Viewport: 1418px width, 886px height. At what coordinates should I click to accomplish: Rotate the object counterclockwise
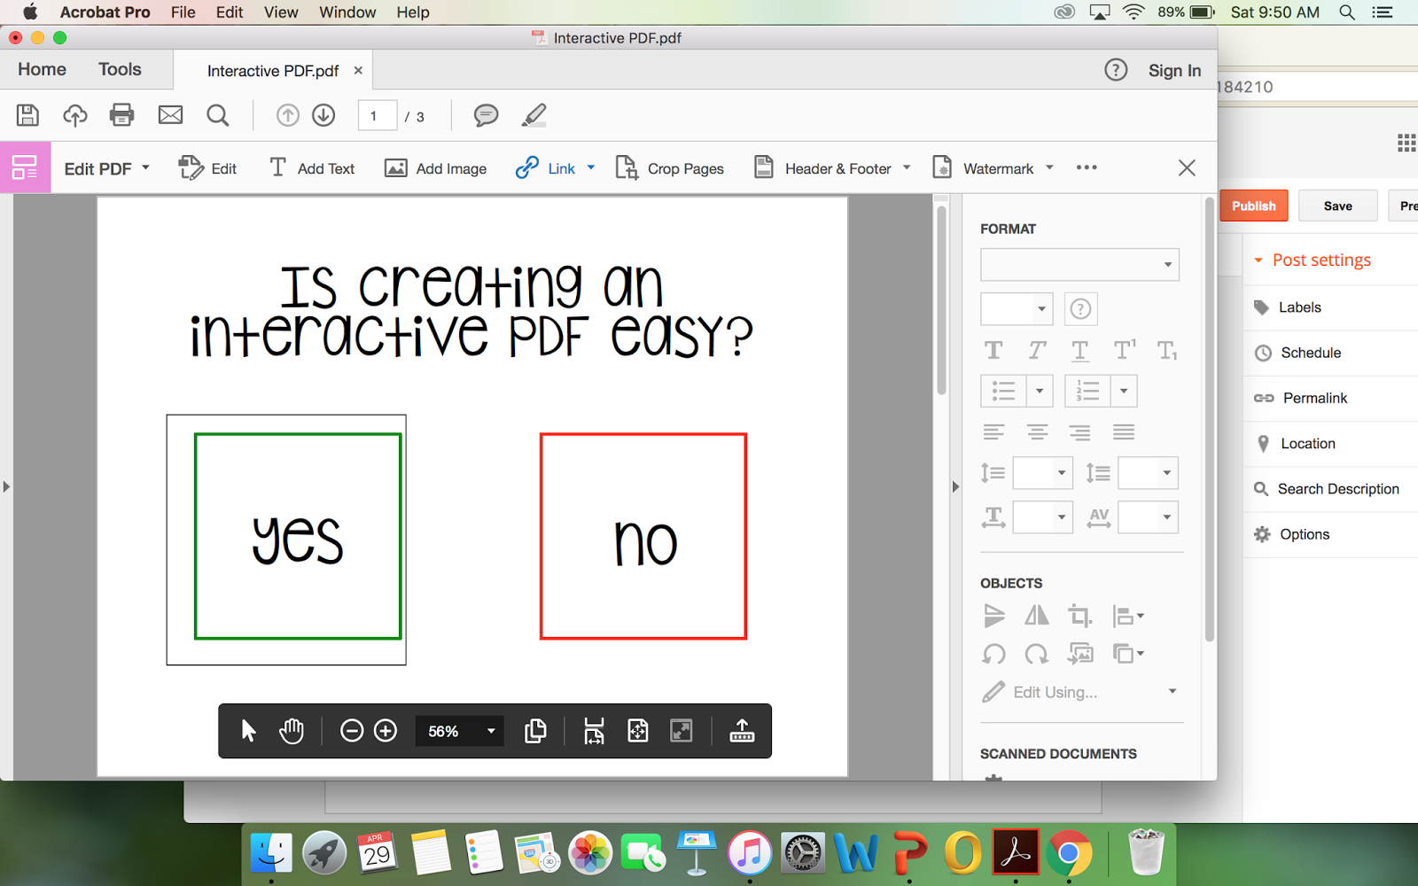click(x=993, y=654)
